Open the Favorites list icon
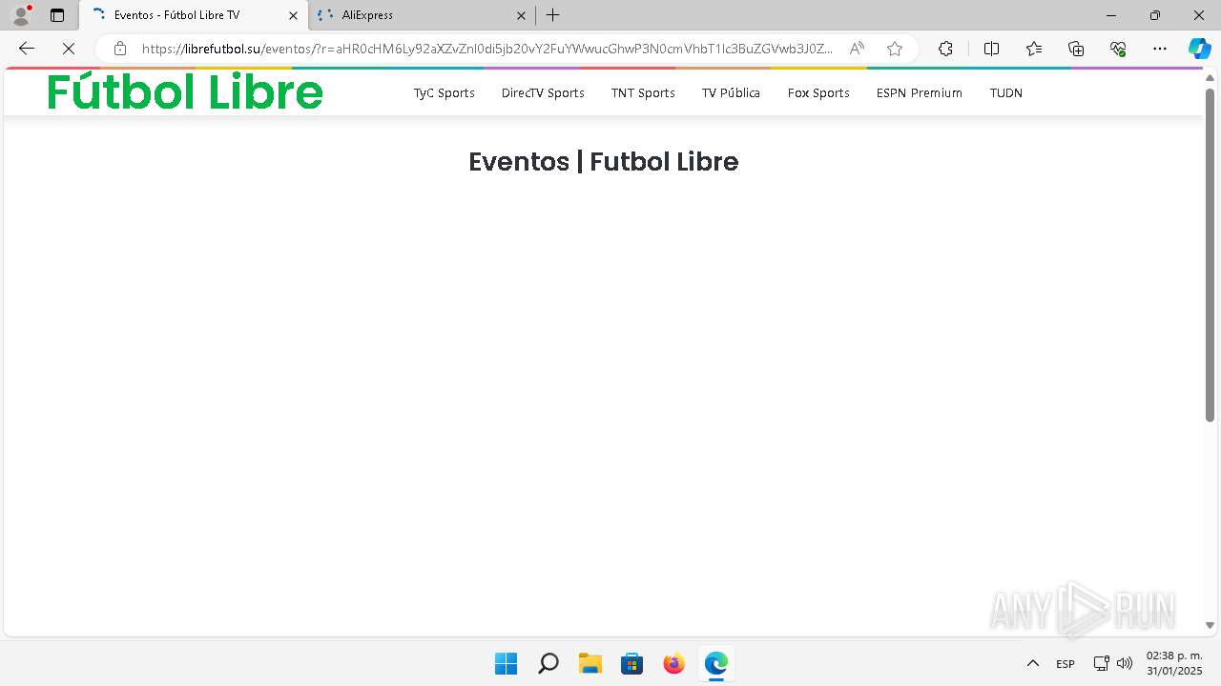 point(1034,49)
